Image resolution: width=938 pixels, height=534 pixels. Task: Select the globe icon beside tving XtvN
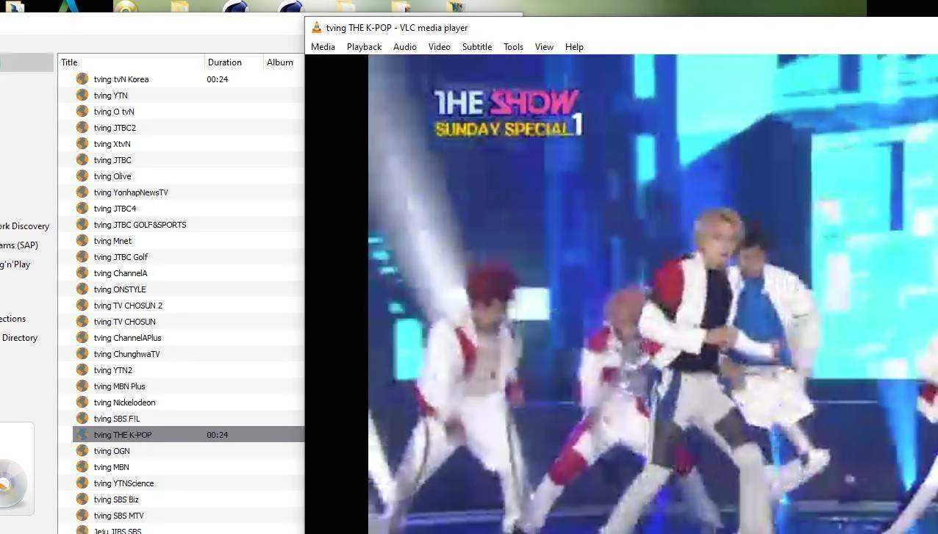pyautogui.click(x=82, y=144)
